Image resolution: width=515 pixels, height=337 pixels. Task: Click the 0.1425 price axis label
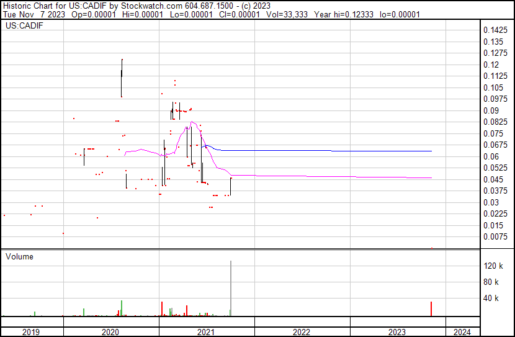[495, 30]
